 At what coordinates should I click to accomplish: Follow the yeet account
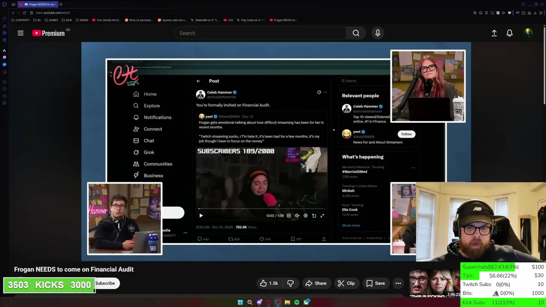click(x=407, y=134)
